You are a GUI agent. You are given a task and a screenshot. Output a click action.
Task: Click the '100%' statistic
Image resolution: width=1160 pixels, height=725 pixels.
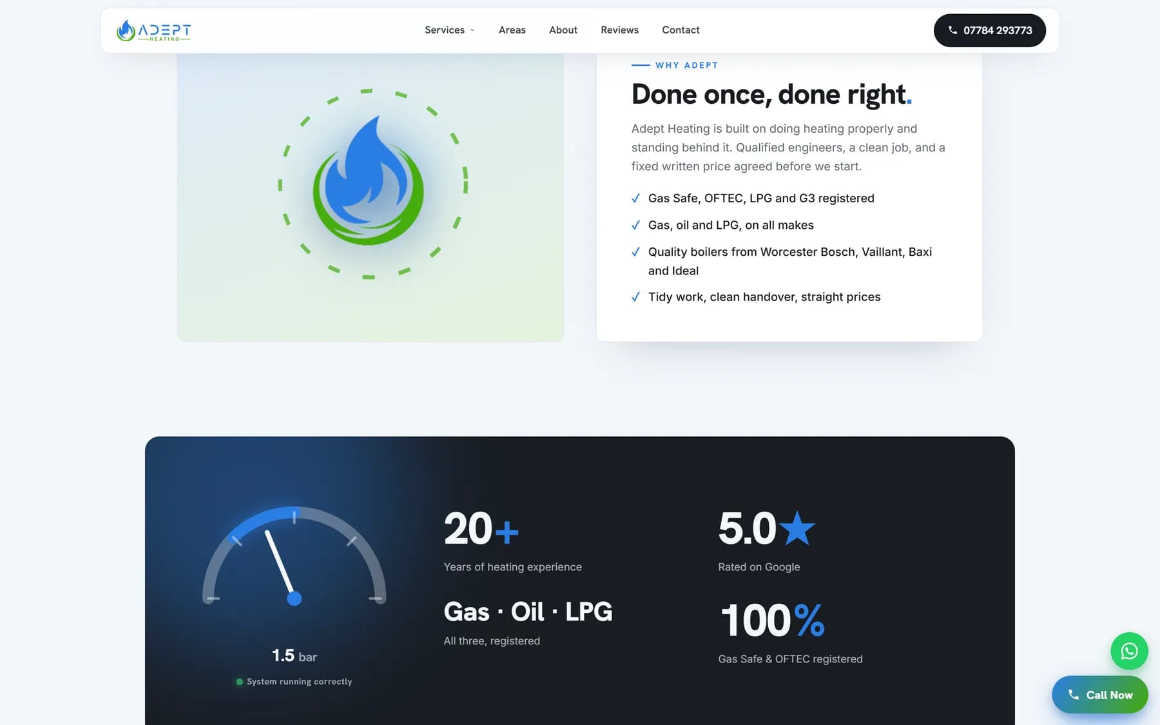772,620
